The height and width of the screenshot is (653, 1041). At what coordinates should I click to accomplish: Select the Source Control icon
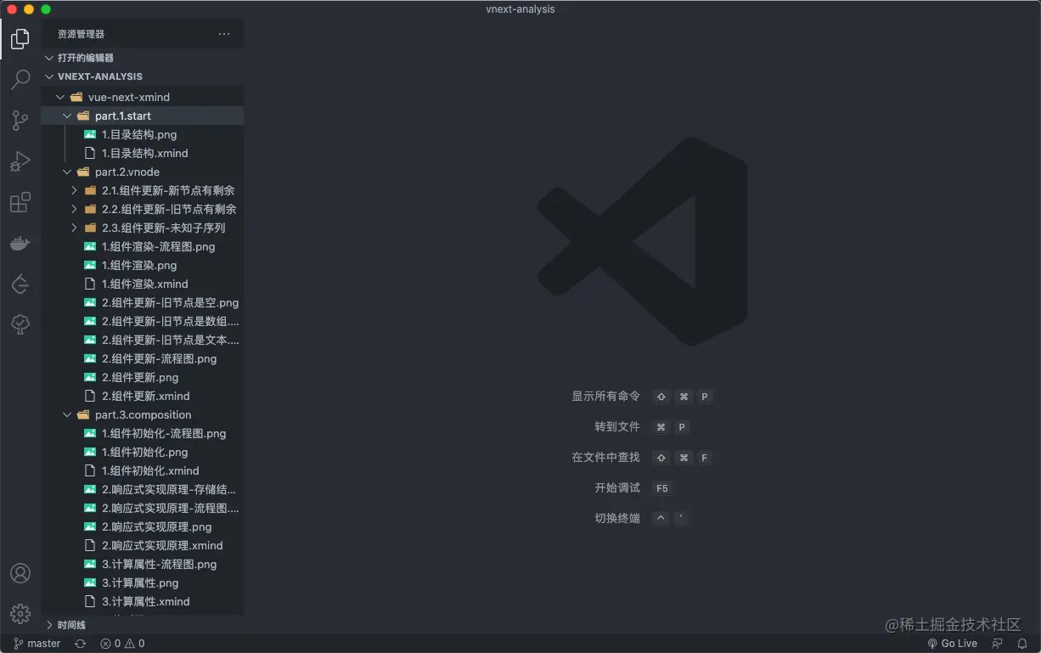(20, 120)
